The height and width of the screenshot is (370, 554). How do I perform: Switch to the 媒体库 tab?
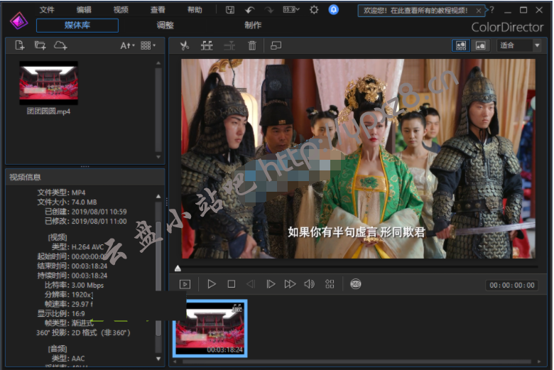[x=77, y=25]
